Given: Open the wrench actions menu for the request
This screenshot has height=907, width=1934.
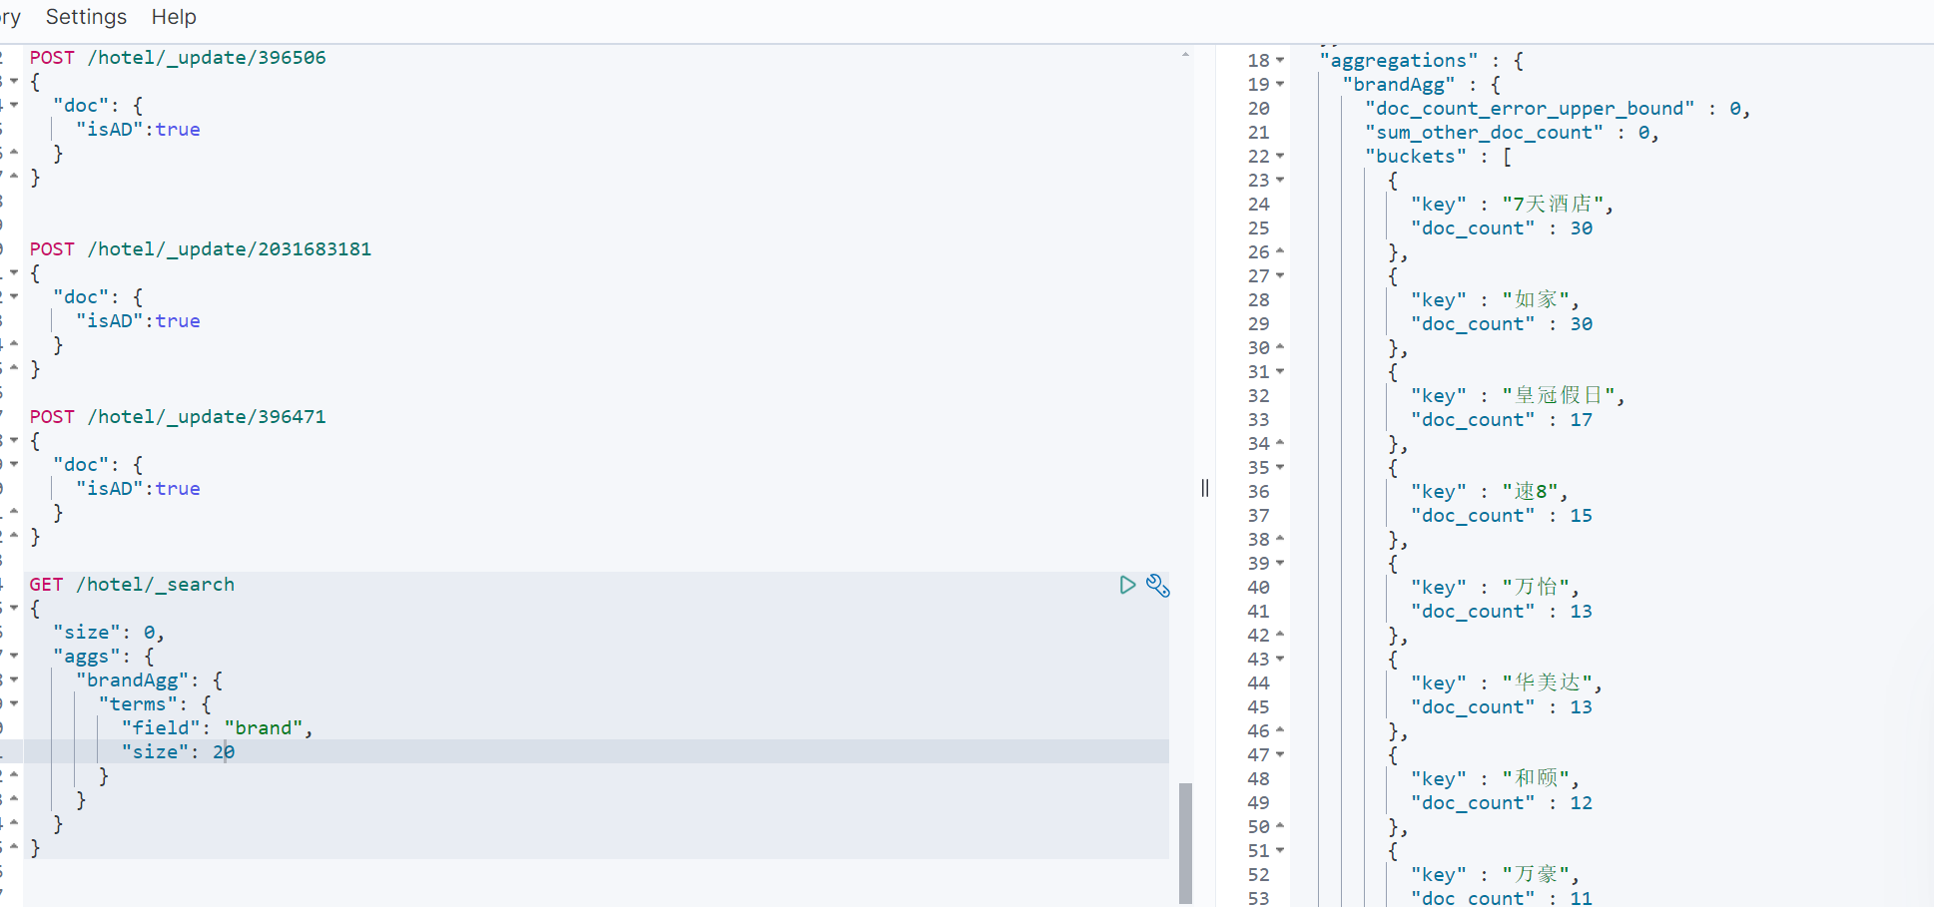Looking at the screenshot, I should [x=1157, y=585].
